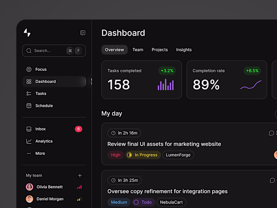This screenshot has width=277, height=208.
Task: Switch to the Insights tab
Action: point(184,50)
